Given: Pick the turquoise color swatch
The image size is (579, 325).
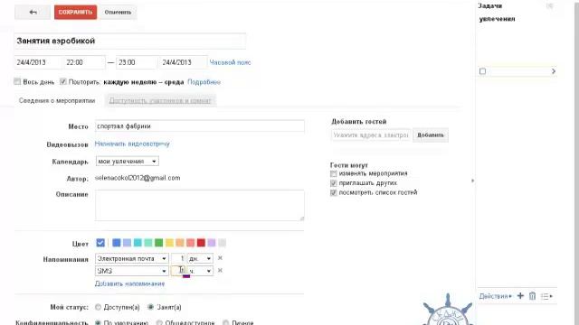Looking at the screenshot, I should point(138,243).
